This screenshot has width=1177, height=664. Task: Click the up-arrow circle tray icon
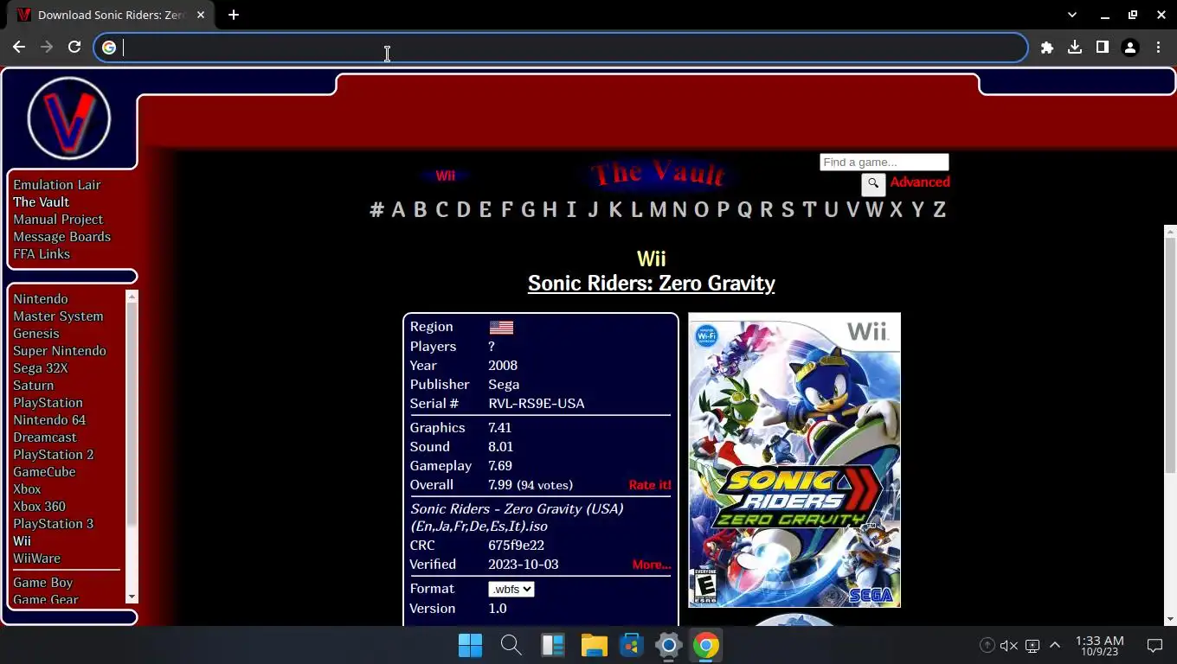pos(987,645)
